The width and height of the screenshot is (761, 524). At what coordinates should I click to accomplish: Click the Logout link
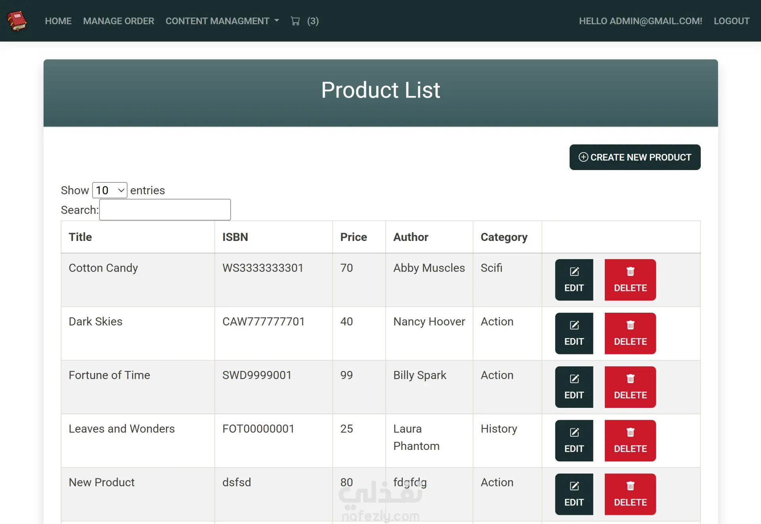click(731, 21)
